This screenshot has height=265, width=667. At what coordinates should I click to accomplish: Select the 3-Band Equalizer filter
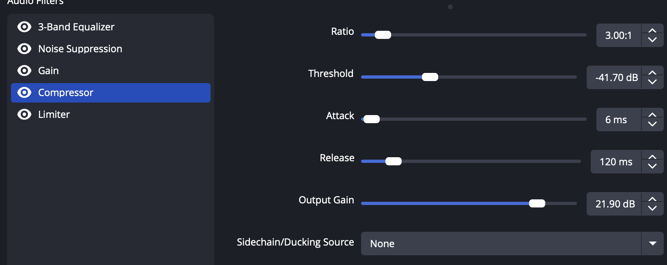point(76,27)
